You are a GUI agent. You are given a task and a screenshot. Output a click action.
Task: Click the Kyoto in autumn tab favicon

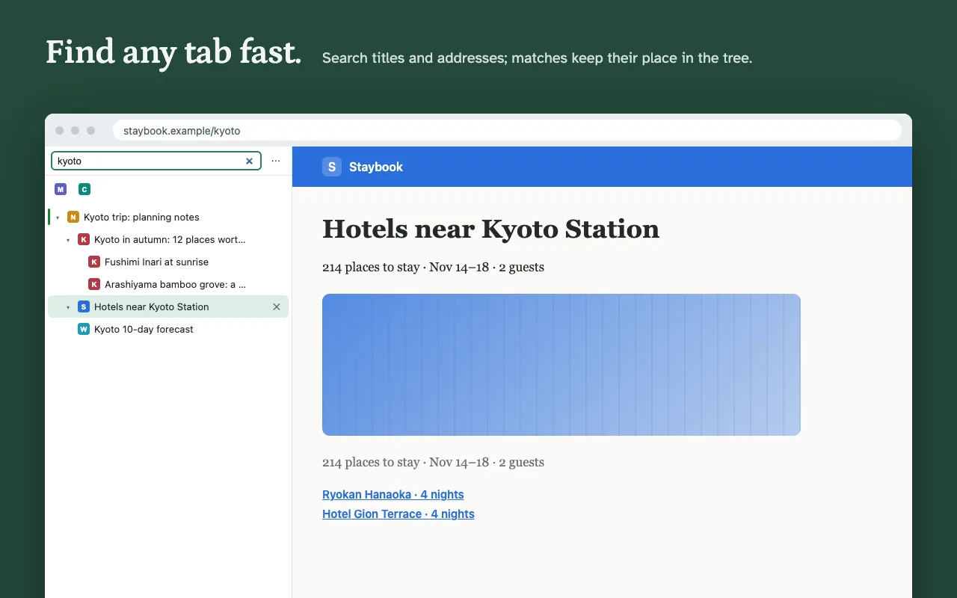pos(84,239)
